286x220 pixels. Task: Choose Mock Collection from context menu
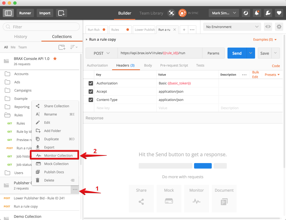[55, 164]
